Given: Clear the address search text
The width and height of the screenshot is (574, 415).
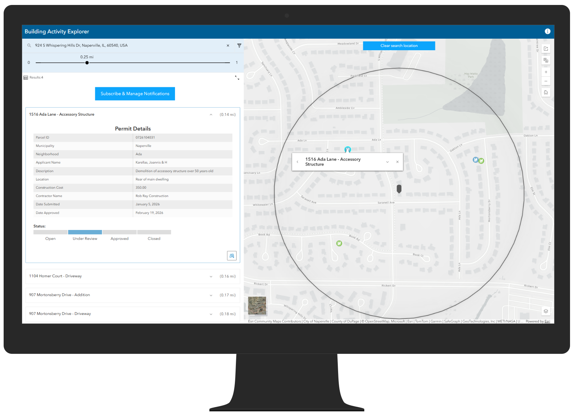Looking at the screenshot, I should 228,46.
